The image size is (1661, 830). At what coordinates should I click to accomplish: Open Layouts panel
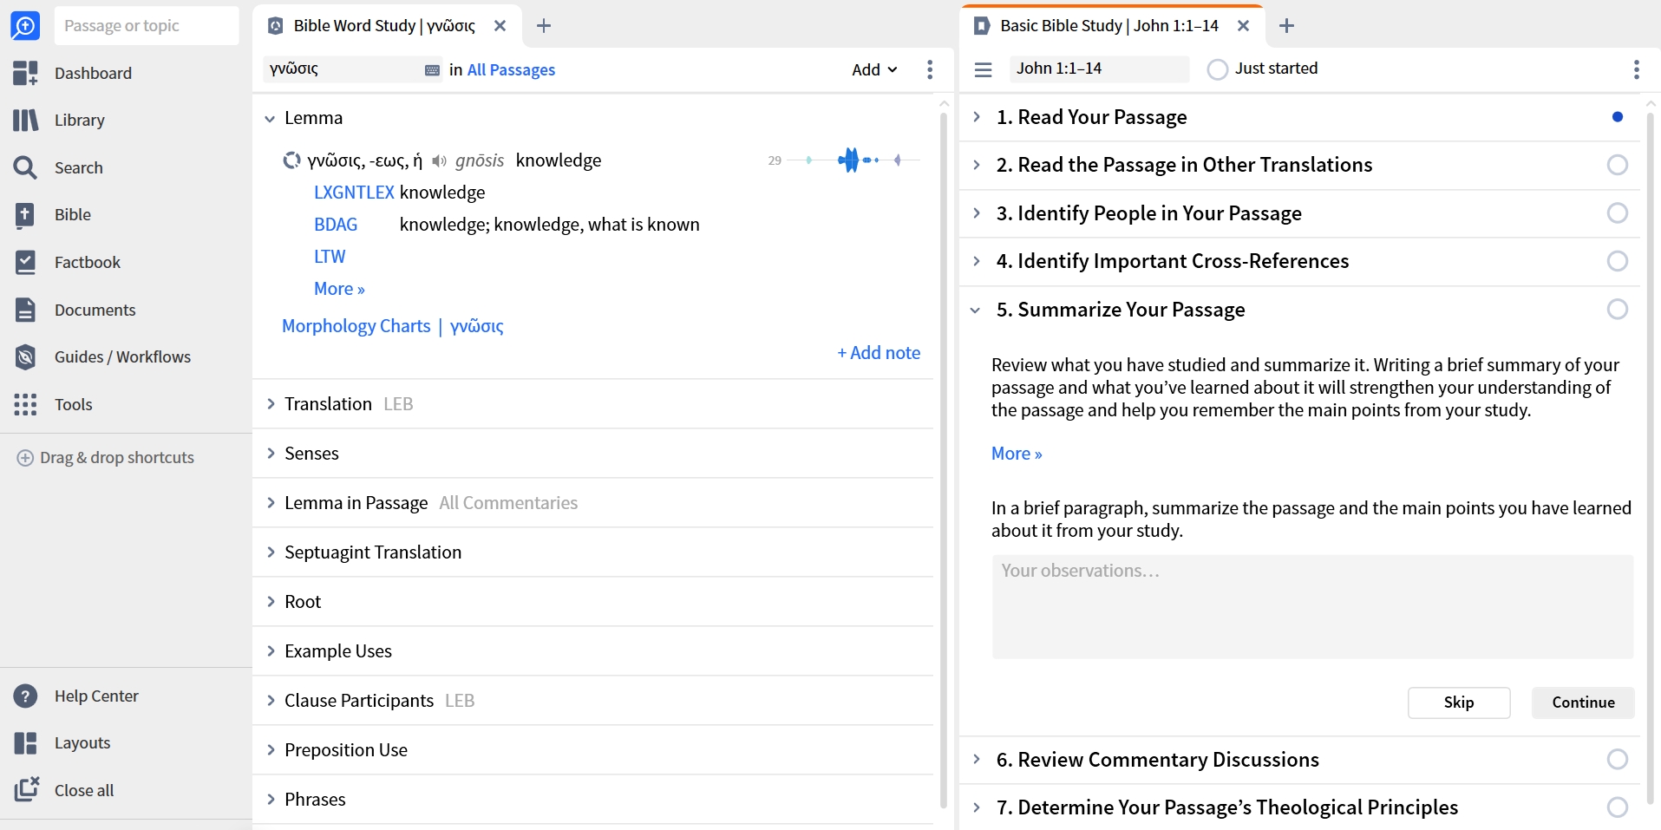[x=62, y=742]
